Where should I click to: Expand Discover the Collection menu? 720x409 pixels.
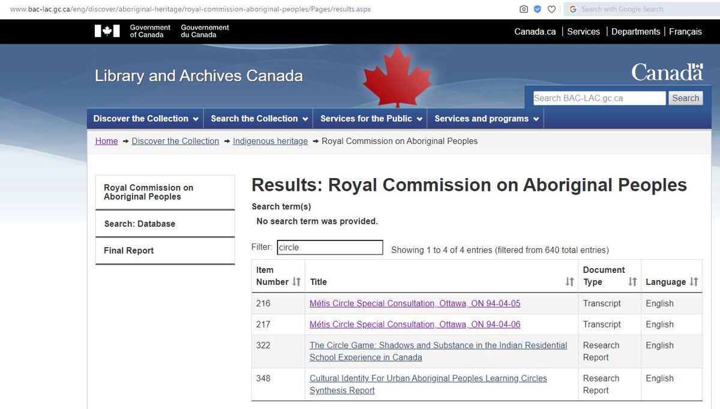(146, 119)
